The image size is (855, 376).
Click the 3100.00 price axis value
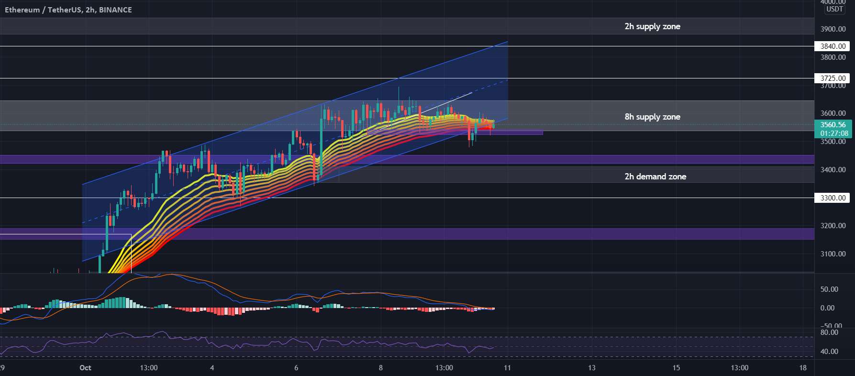click(833, 254)
